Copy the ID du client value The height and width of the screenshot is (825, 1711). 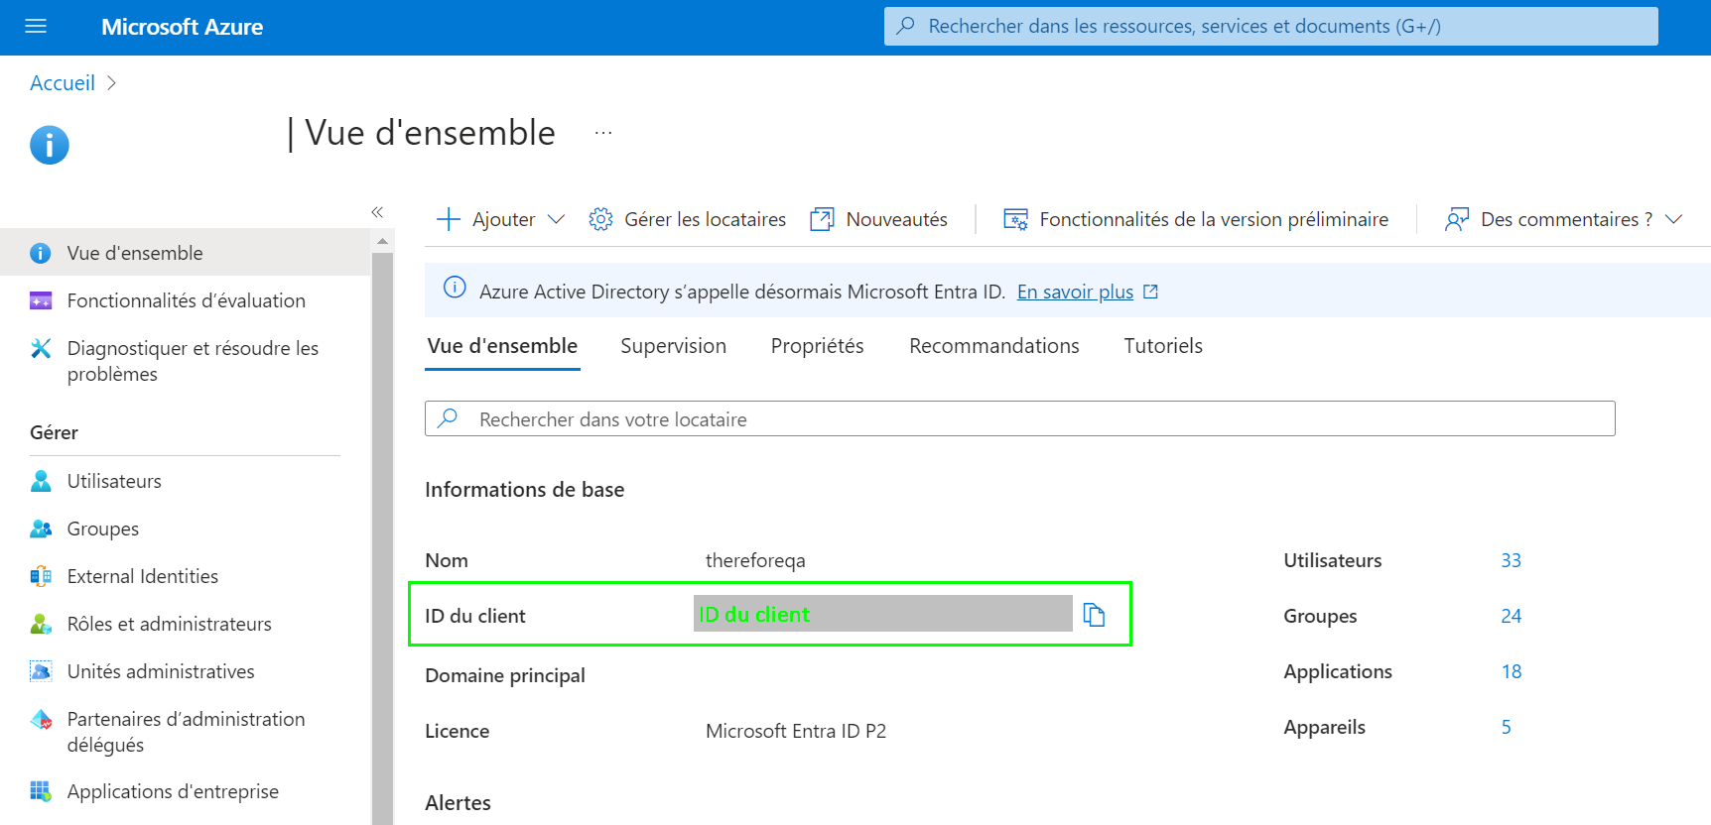click(1094, 615)
